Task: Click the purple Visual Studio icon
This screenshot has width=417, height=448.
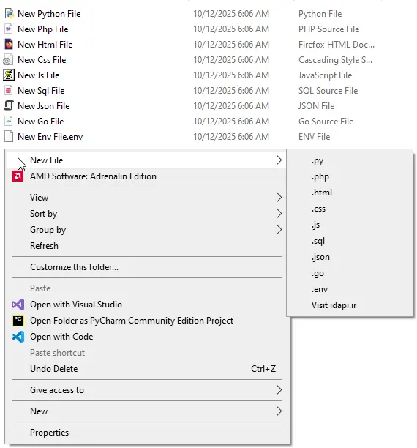Action: pos(18,305)
